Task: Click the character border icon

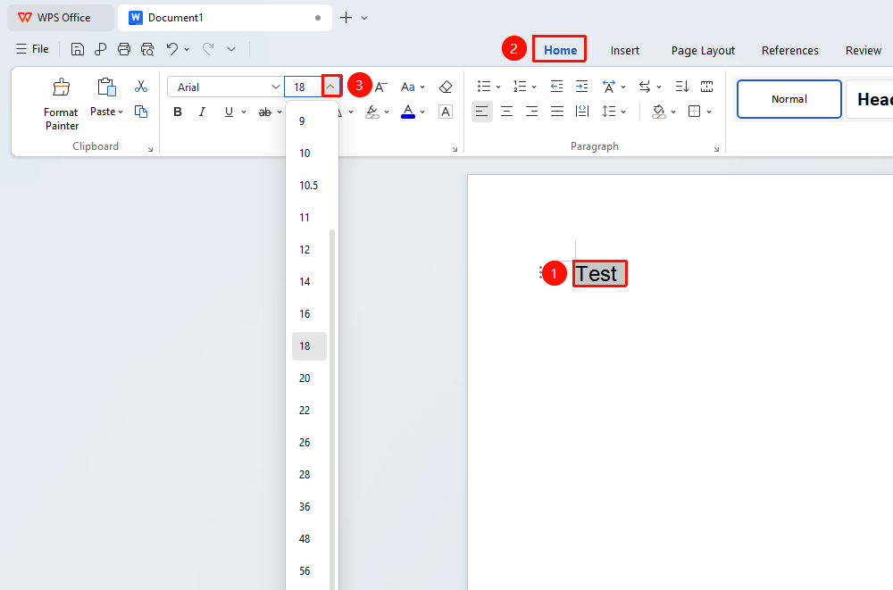Action: click(x=446, y=111)
